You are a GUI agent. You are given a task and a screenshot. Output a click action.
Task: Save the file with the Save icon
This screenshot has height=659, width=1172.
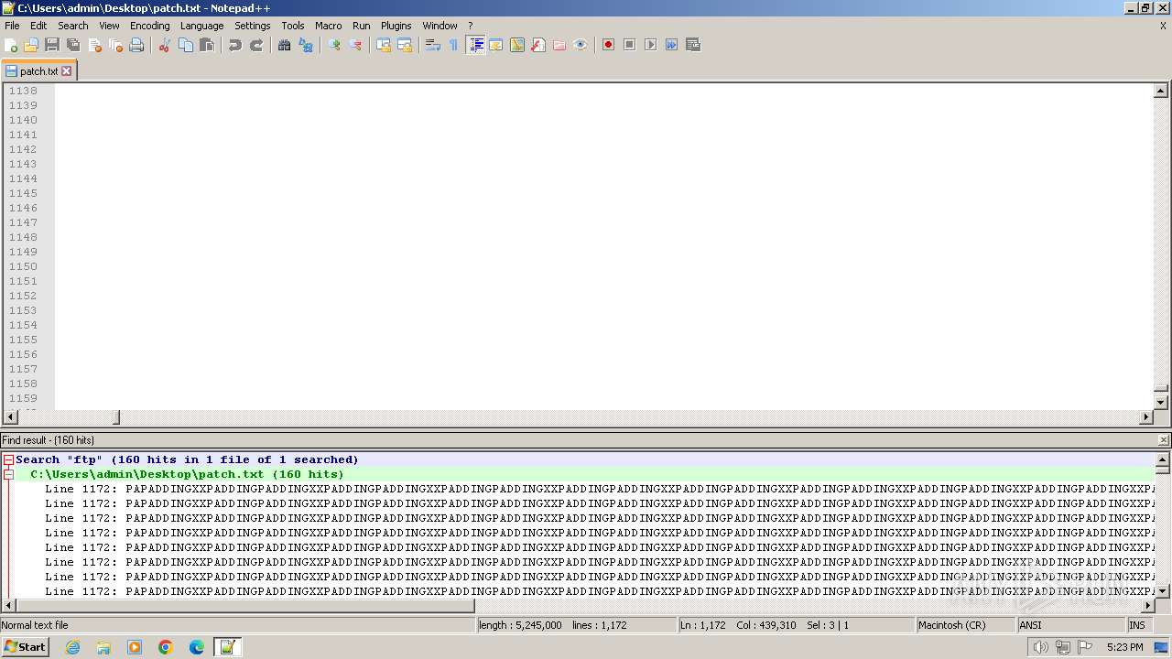click(x=52, y=45)
